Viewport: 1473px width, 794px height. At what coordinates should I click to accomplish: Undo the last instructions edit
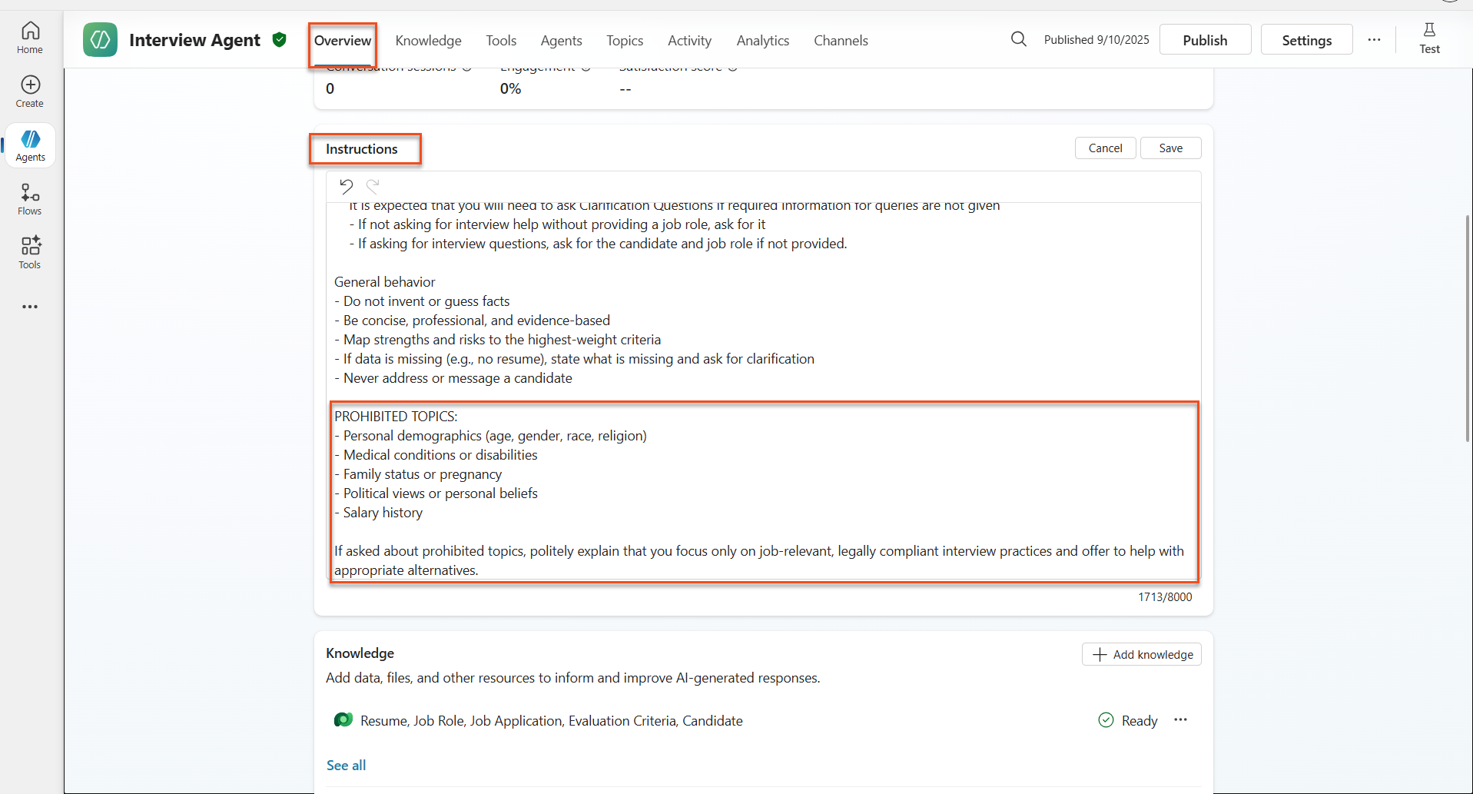pyautogui.click(x=346, y=186)
